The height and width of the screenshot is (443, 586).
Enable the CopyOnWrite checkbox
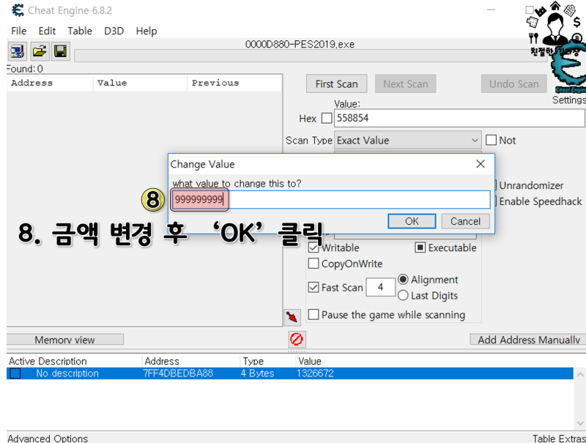314,264
